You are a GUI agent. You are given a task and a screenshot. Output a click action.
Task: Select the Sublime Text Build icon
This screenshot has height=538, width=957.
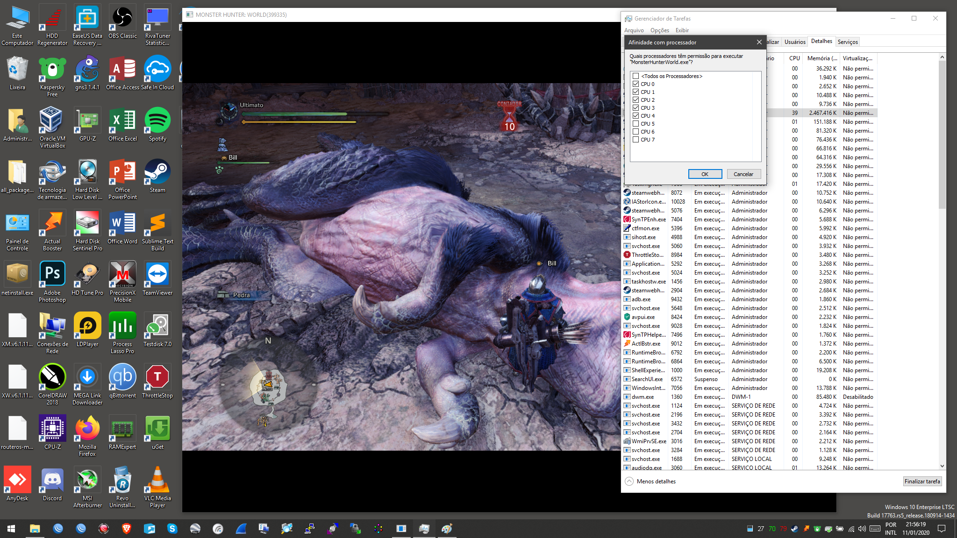pyautogui.click(x=157, y=231)
